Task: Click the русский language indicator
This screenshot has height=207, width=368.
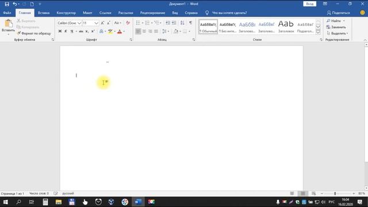Action: tap(68, 193)
